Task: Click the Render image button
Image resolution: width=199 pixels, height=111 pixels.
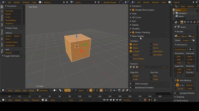Action: click(178, 36)
